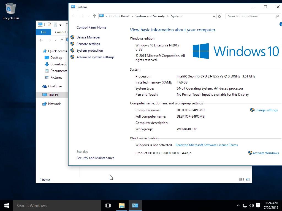Click "9 items" in Explorer status bar
This screenshot has width=282, height=211.
click(45, 180)
